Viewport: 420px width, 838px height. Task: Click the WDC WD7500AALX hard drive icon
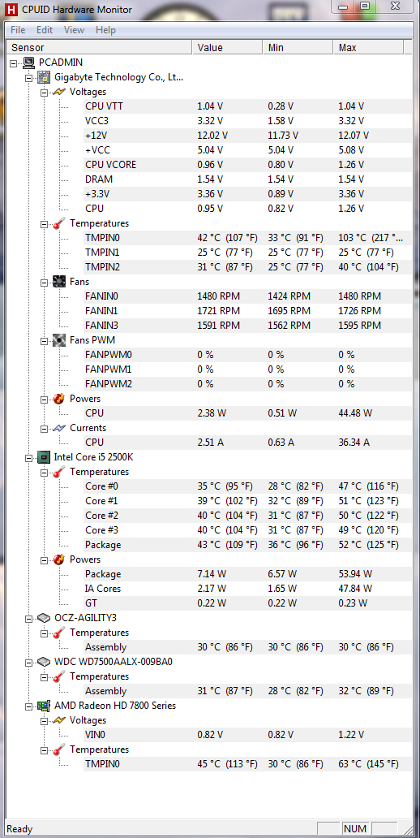[43, 662]
